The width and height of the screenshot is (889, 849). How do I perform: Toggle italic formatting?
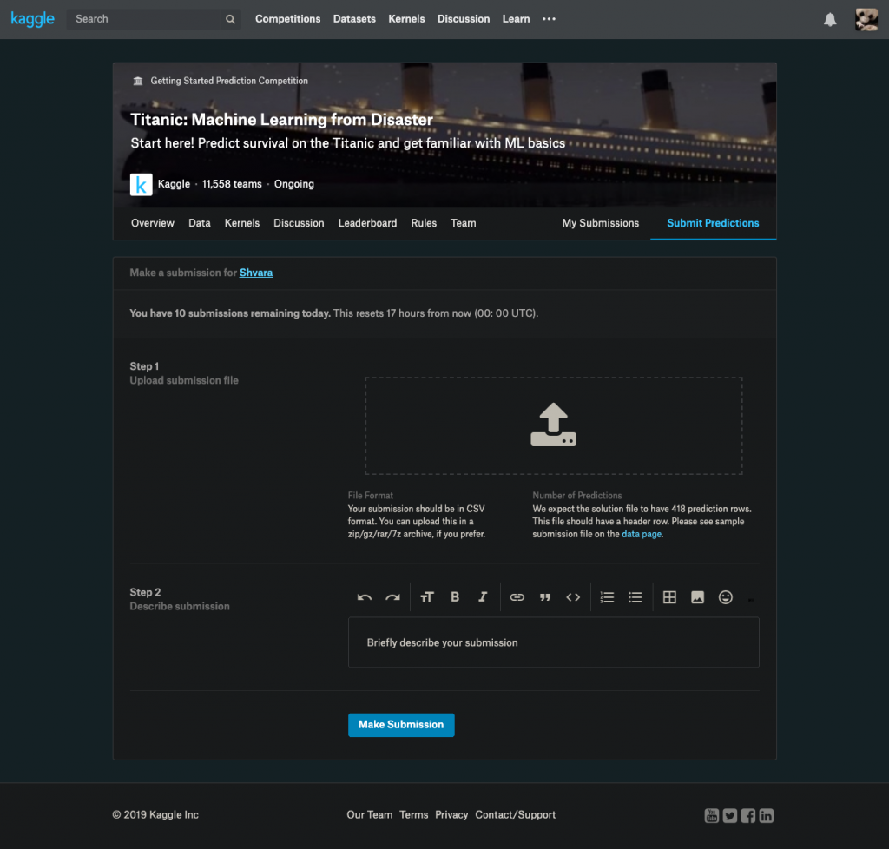pos(483,596)
